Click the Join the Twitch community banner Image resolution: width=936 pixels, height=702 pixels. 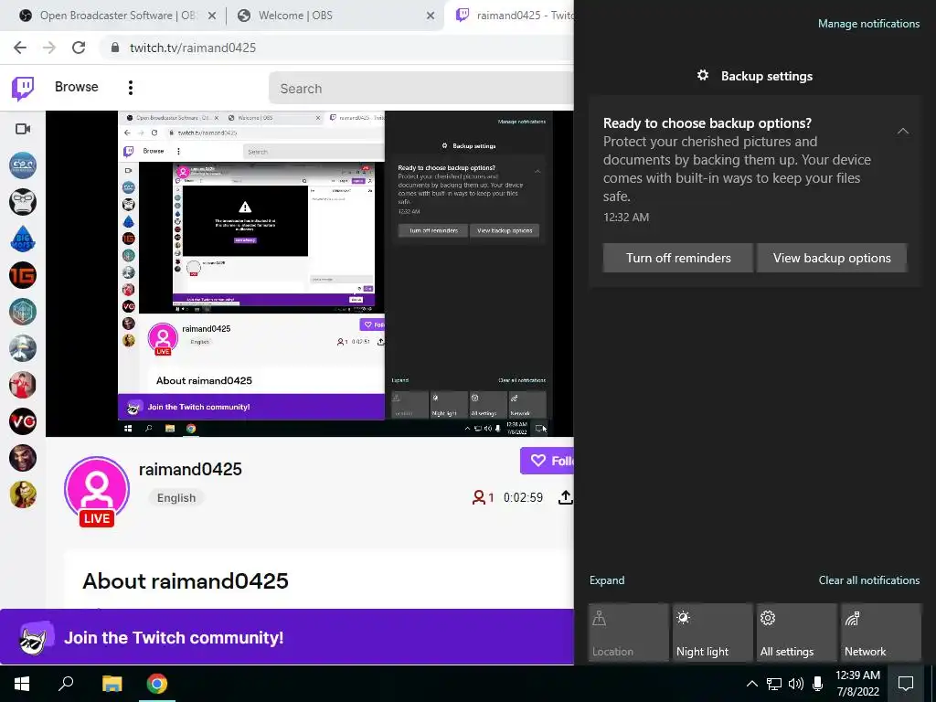[286, 637]
